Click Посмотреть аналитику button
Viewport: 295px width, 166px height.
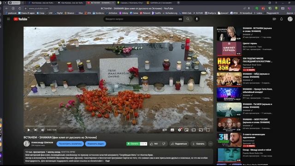pos(70,144)
